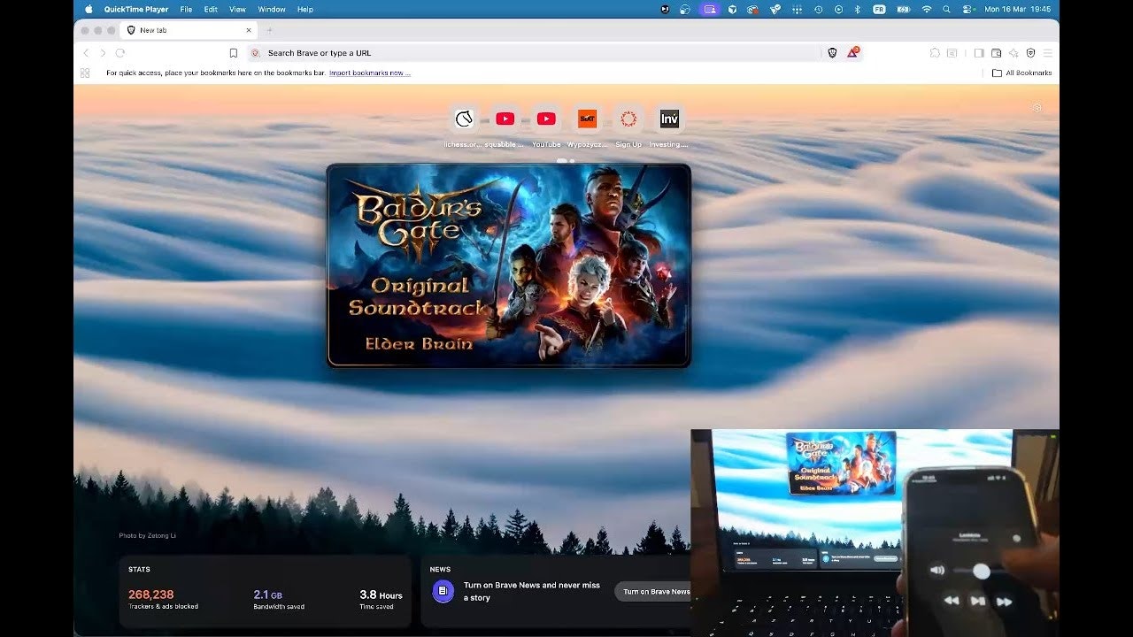Open the All Bookmarks folder
The image size is (1133, 637).
tap(1022, 73)
